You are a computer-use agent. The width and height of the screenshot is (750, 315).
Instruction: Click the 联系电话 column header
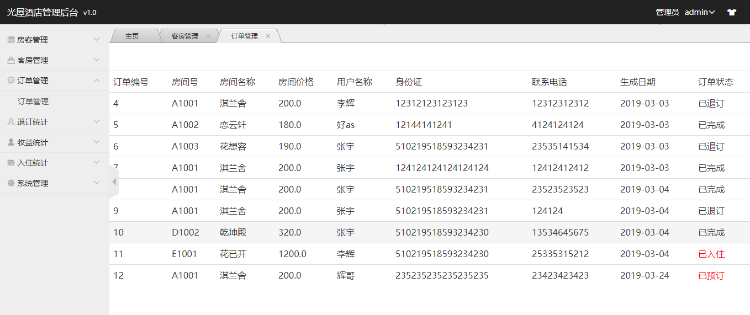550,82
